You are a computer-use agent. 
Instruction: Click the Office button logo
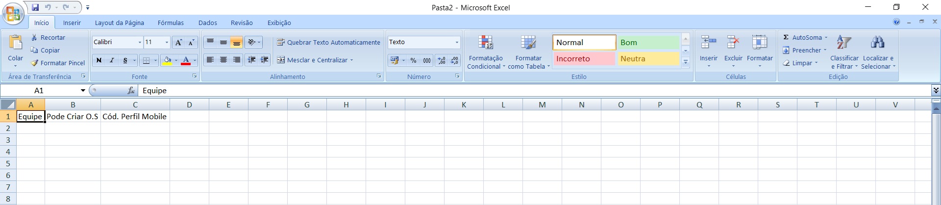point(13,13)
